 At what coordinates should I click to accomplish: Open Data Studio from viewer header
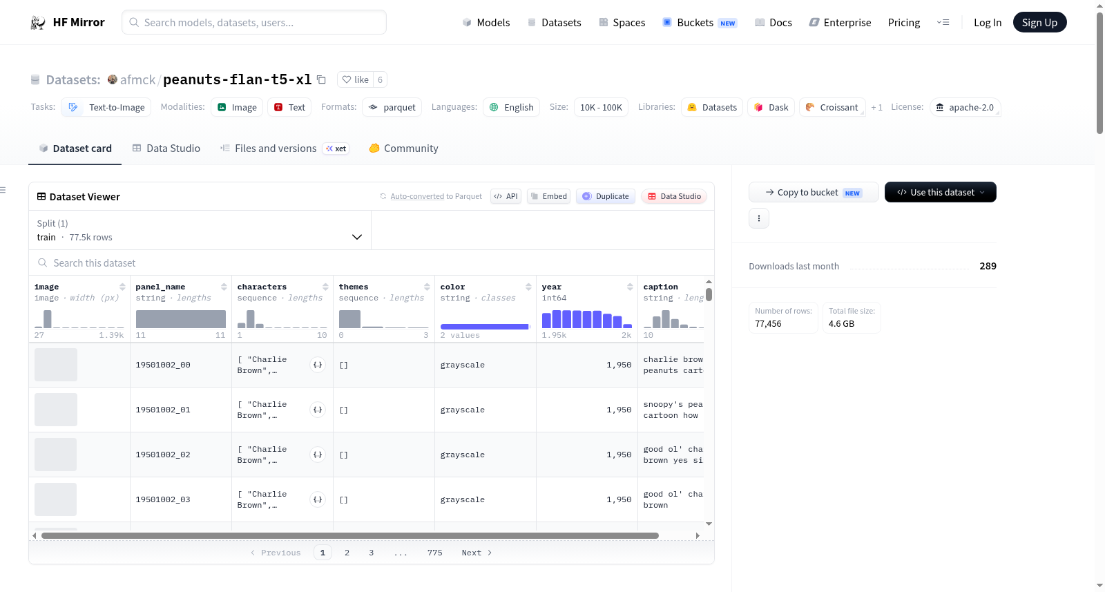pyautogui.click(x=674, y=196)
